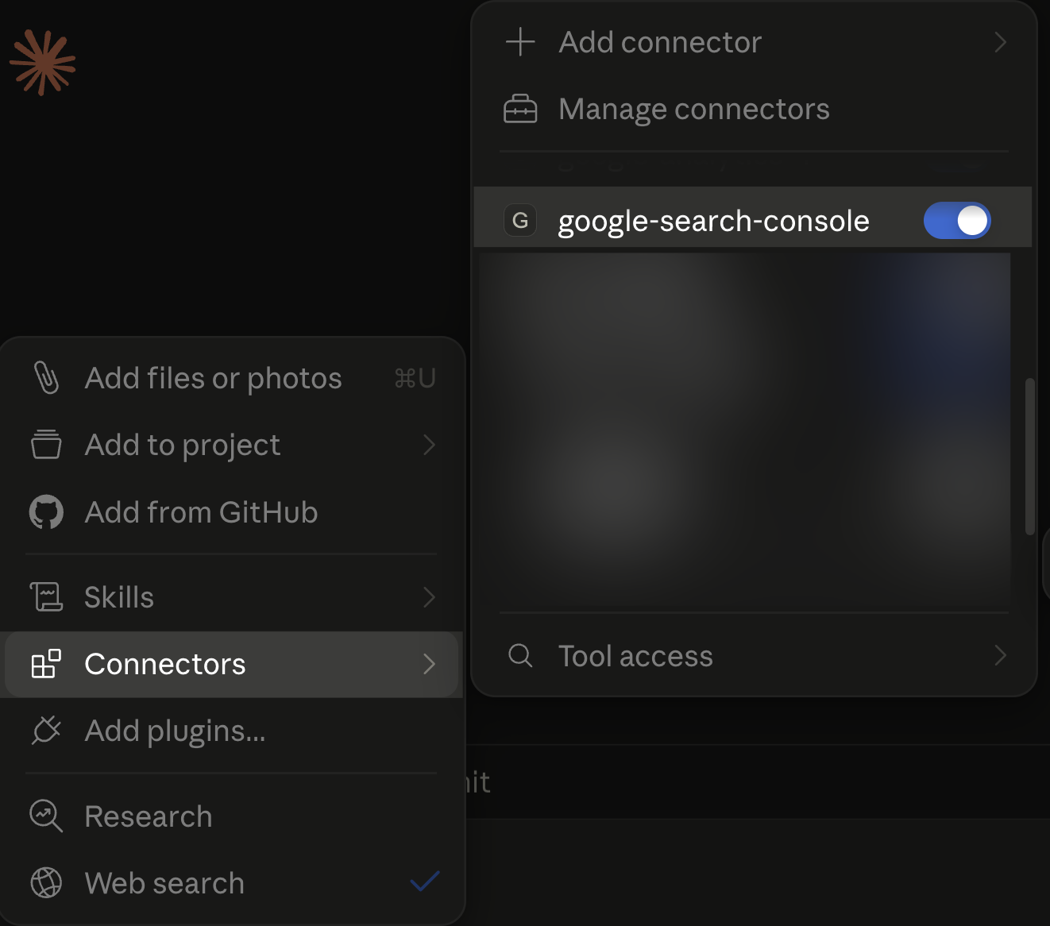Click the globe icon for Web search
This screenshot has width=1050, height=926.
[46, 882]
